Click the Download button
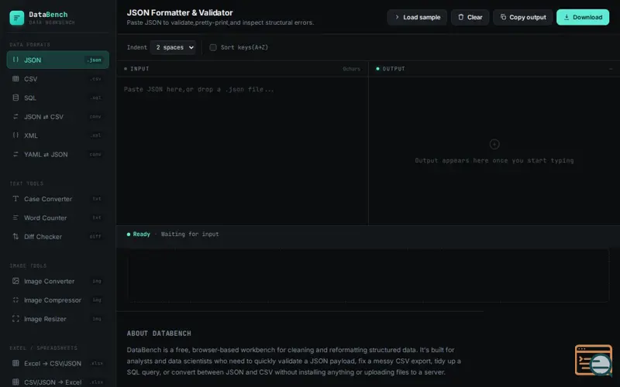The height and width of the screenshot is (387, 620). point(583,17)
